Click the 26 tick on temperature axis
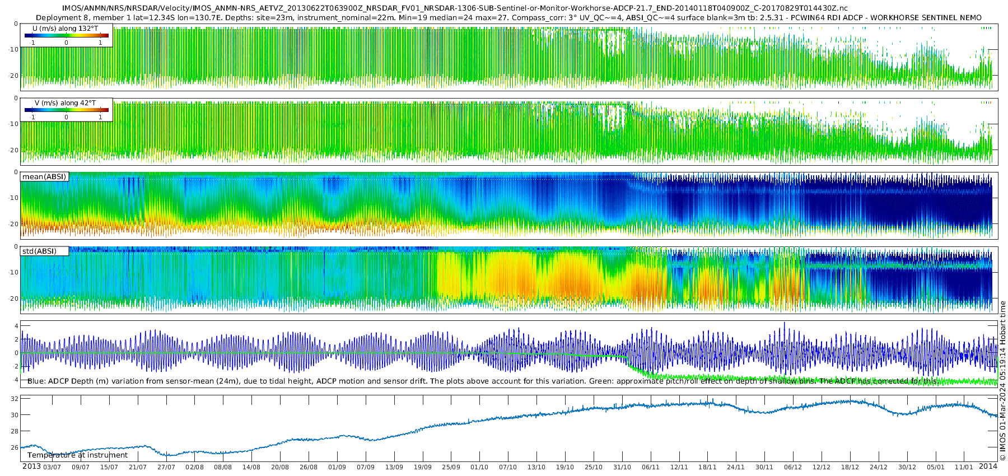1008x476 pixels. 15,447
